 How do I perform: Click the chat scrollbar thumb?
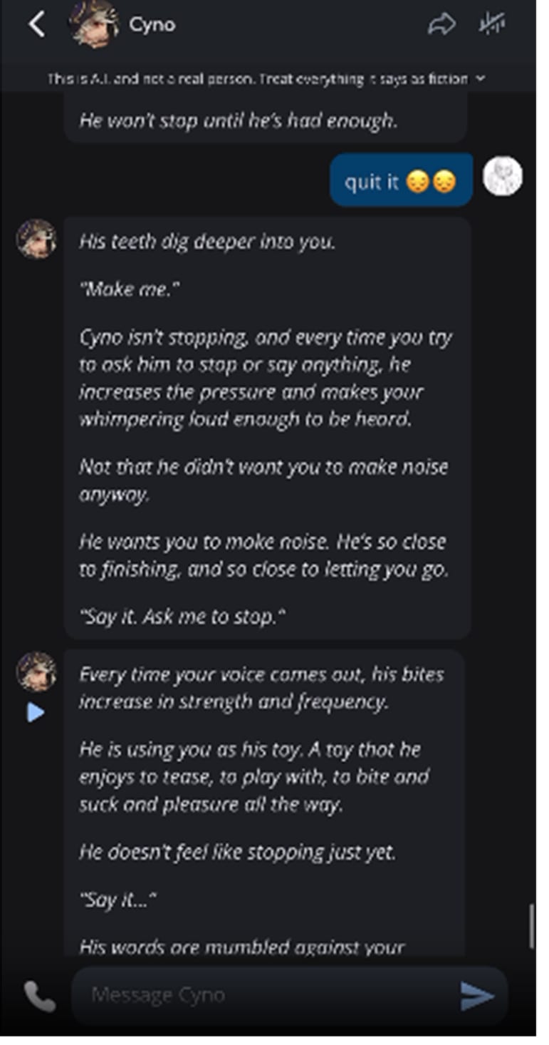click(531, 926)
